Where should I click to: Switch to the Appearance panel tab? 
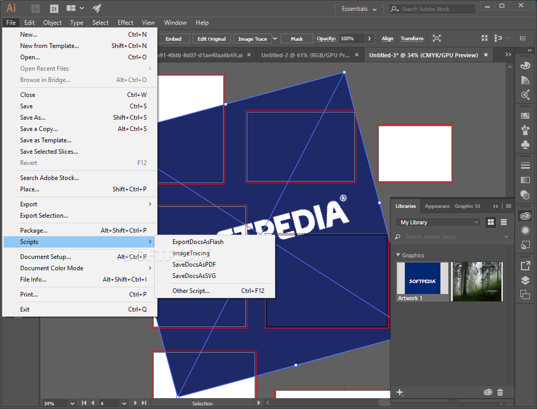437,206
